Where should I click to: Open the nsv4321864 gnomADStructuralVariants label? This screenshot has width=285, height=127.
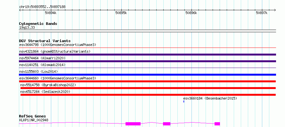(x=55, y=51)
